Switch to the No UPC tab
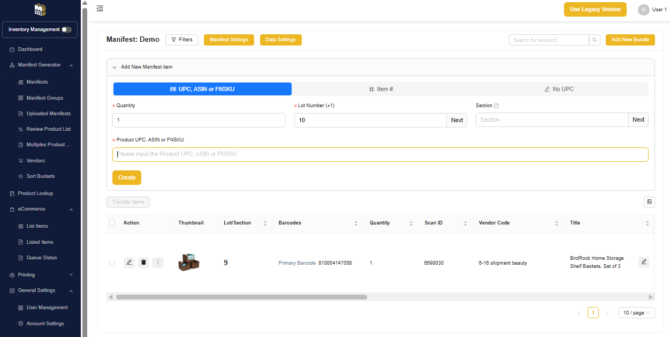670x337 pixels. click(x=559, y=89)
